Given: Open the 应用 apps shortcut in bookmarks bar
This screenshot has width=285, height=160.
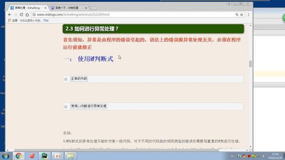Looking at the screenshot, I should (x=12, y=20).
